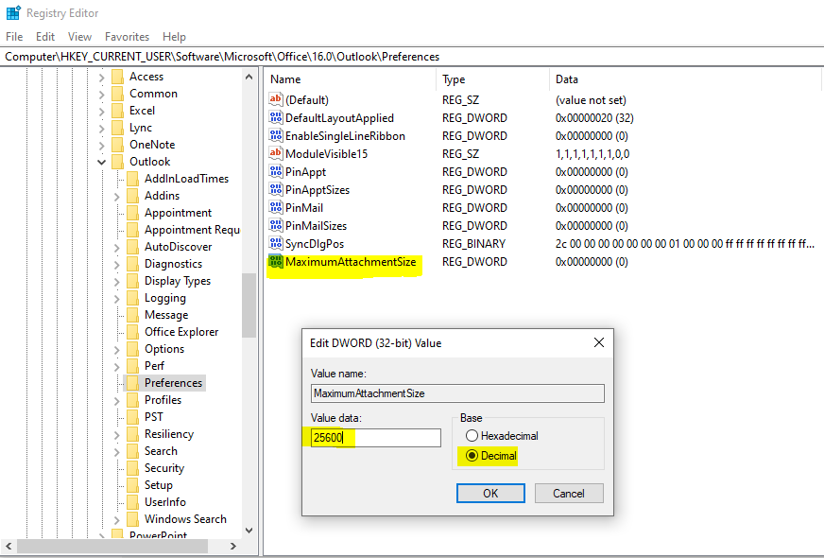Click the string icon beside (Default) value
The height and width of the screenshot is (558, 824).
276,100
